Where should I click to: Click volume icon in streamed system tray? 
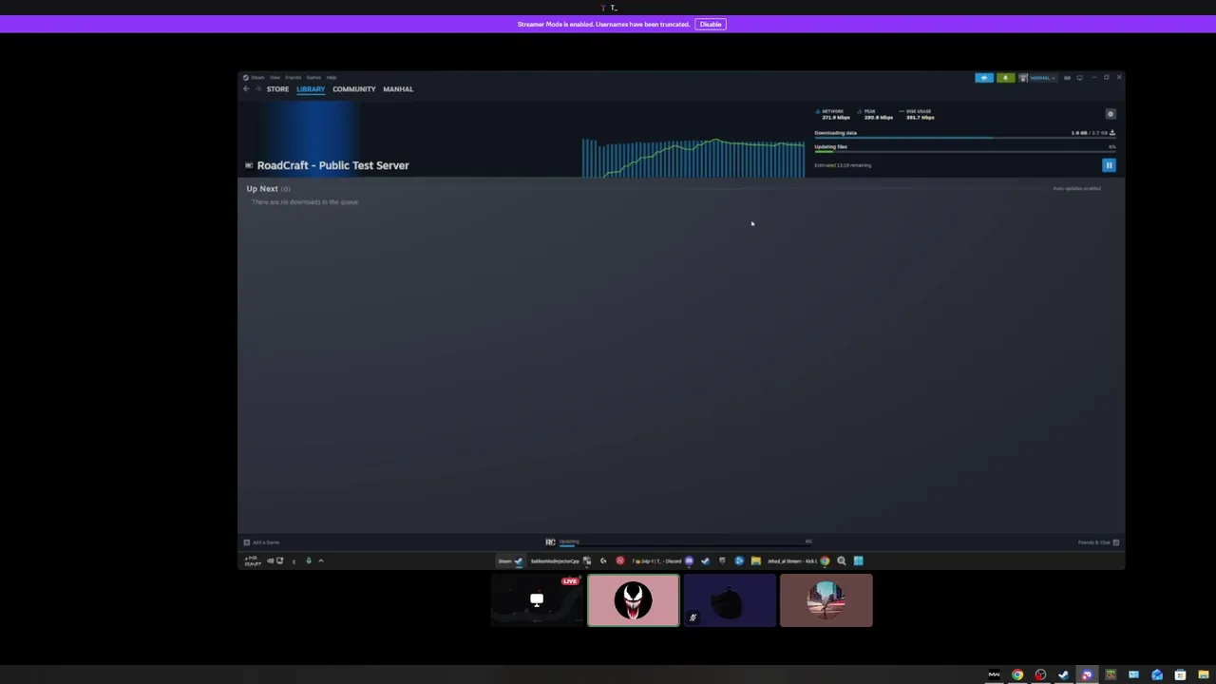pyautogui.click(x=271, y=560)
